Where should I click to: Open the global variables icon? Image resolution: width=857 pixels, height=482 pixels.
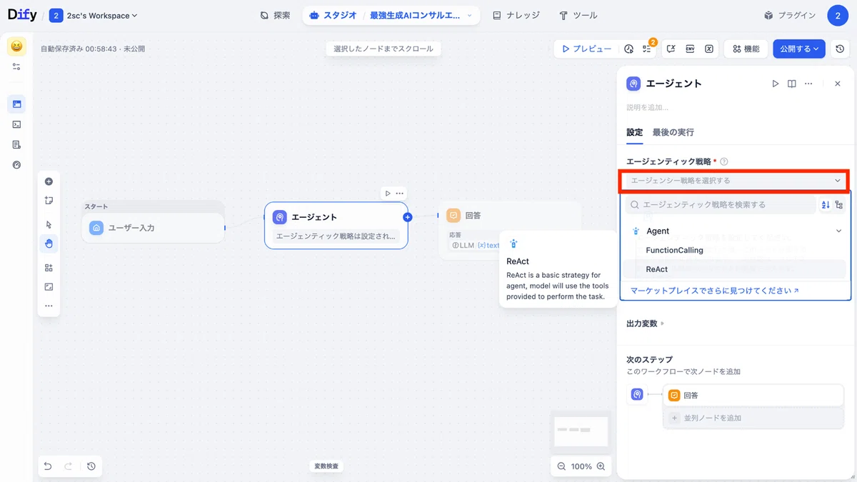(x=708, y=49)
